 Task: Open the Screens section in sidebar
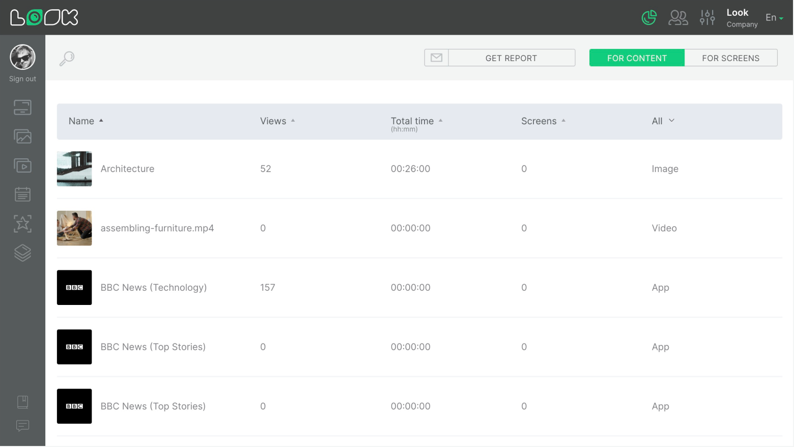pos(22,107)
